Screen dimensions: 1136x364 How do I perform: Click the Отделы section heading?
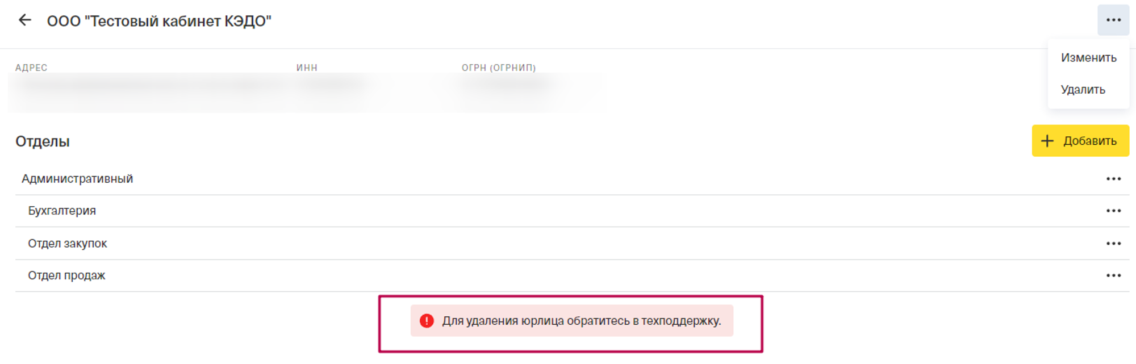[x=43, y=141]
